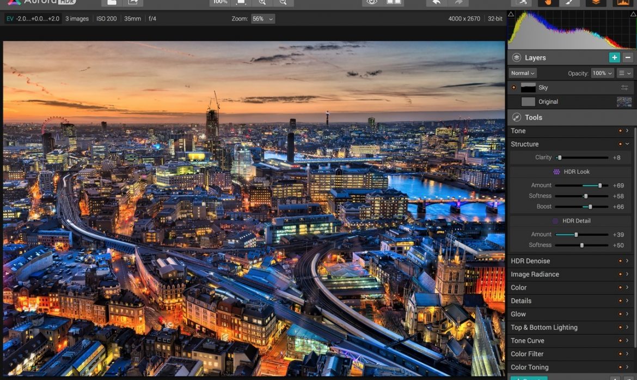
Task: Expand the Top & Bottom Lighting chevron
Action: [x=627, y=327]
